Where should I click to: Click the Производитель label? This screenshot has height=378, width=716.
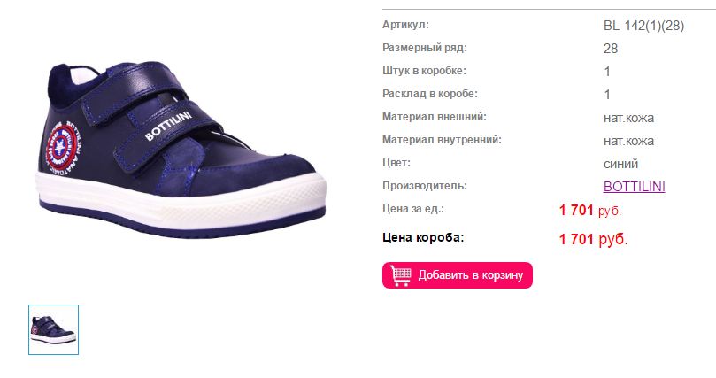[x=424, y=186]
